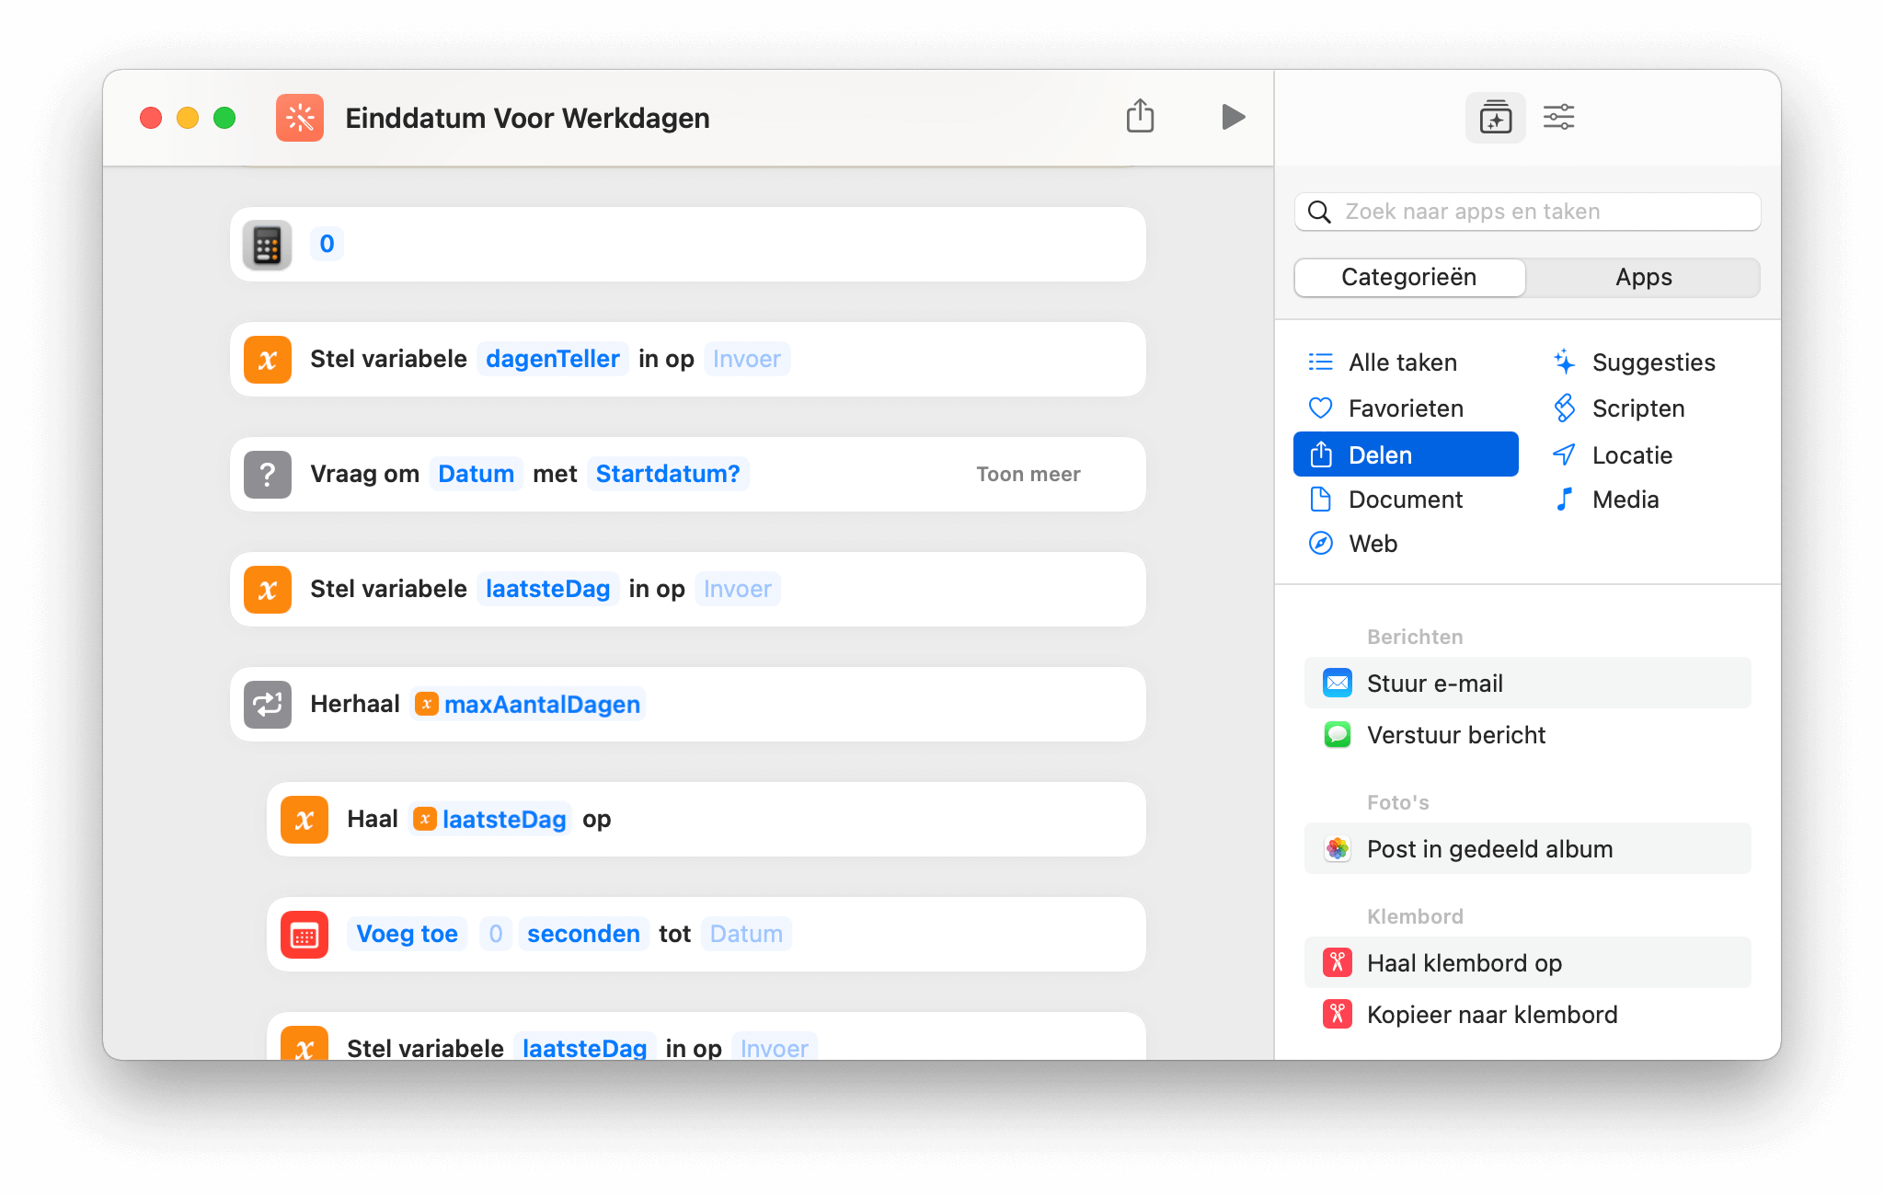Share the shortcut via the share icon
This screenshot has height=1196, width=1884.
pos(1140,116)
